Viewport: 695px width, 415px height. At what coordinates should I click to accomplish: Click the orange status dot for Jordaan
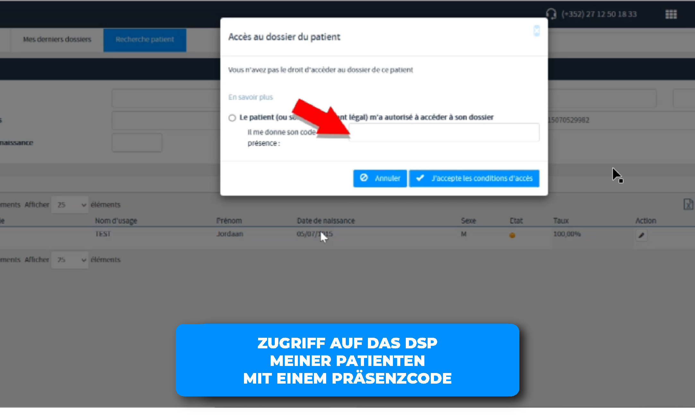tap(512, 235)
